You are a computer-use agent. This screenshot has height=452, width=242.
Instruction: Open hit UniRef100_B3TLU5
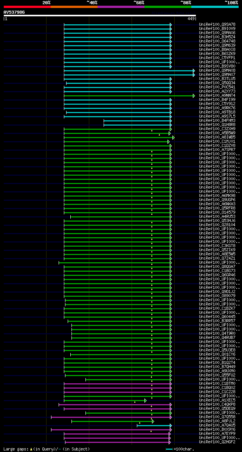(x=217, y=79)
